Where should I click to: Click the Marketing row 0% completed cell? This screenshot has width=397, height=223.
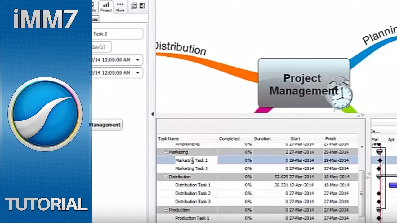235,152
